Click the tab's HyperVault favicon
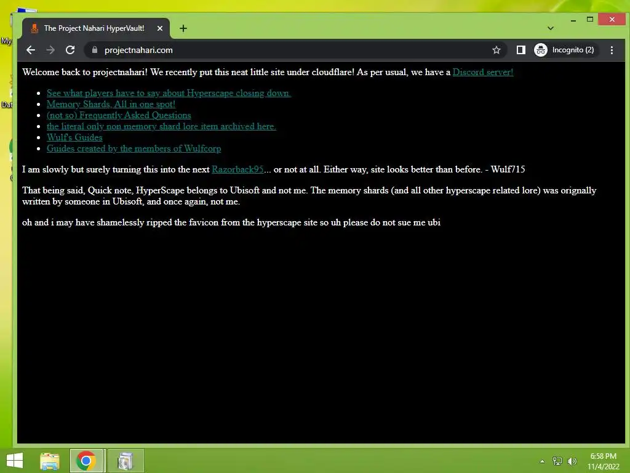 coord(34,28)
